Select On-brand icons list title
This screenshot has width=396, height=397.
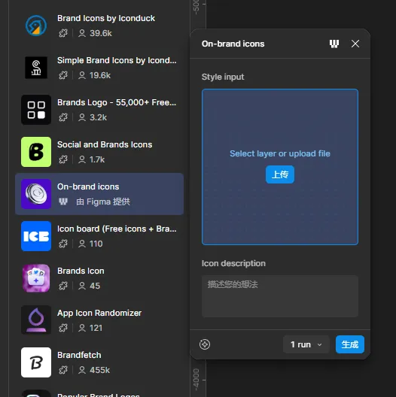click(x=88, y=186)
